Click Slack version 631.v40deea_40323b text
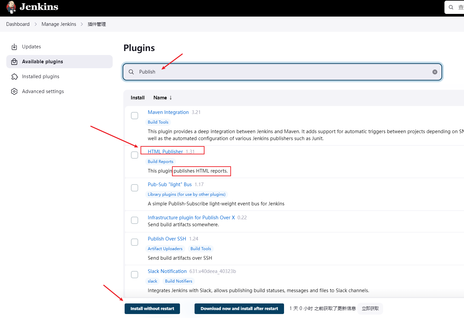Screen dimensions: 464x318 (x=212, y=271)
